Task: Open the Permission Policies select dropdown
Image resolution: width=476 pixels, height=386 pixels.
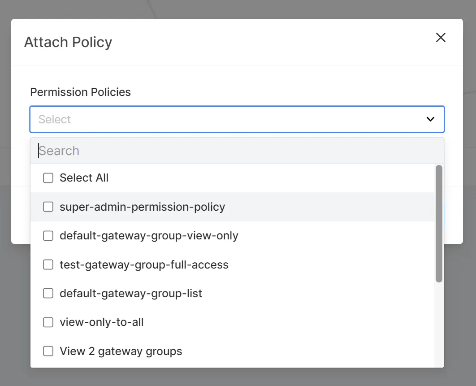Action: (x=237, y=119)
